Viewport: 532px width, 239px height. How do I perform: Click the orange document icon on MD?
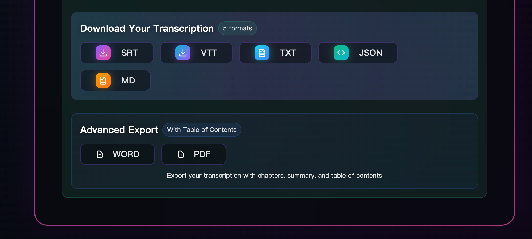[x=103, y=80]
